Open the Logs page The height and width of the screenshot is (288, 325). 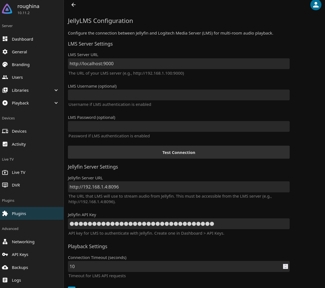[16, 280]
